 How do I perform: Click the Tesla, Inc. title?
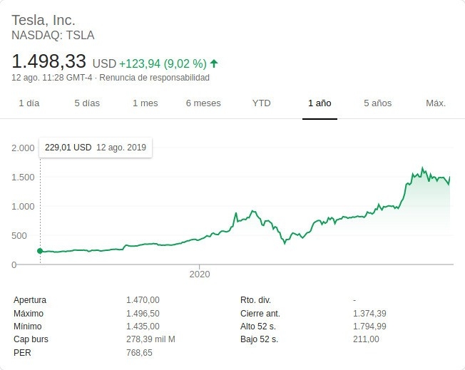point(44,20)
